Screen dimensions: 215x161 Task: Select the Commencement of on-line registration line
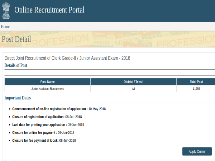tap(59, 109)
